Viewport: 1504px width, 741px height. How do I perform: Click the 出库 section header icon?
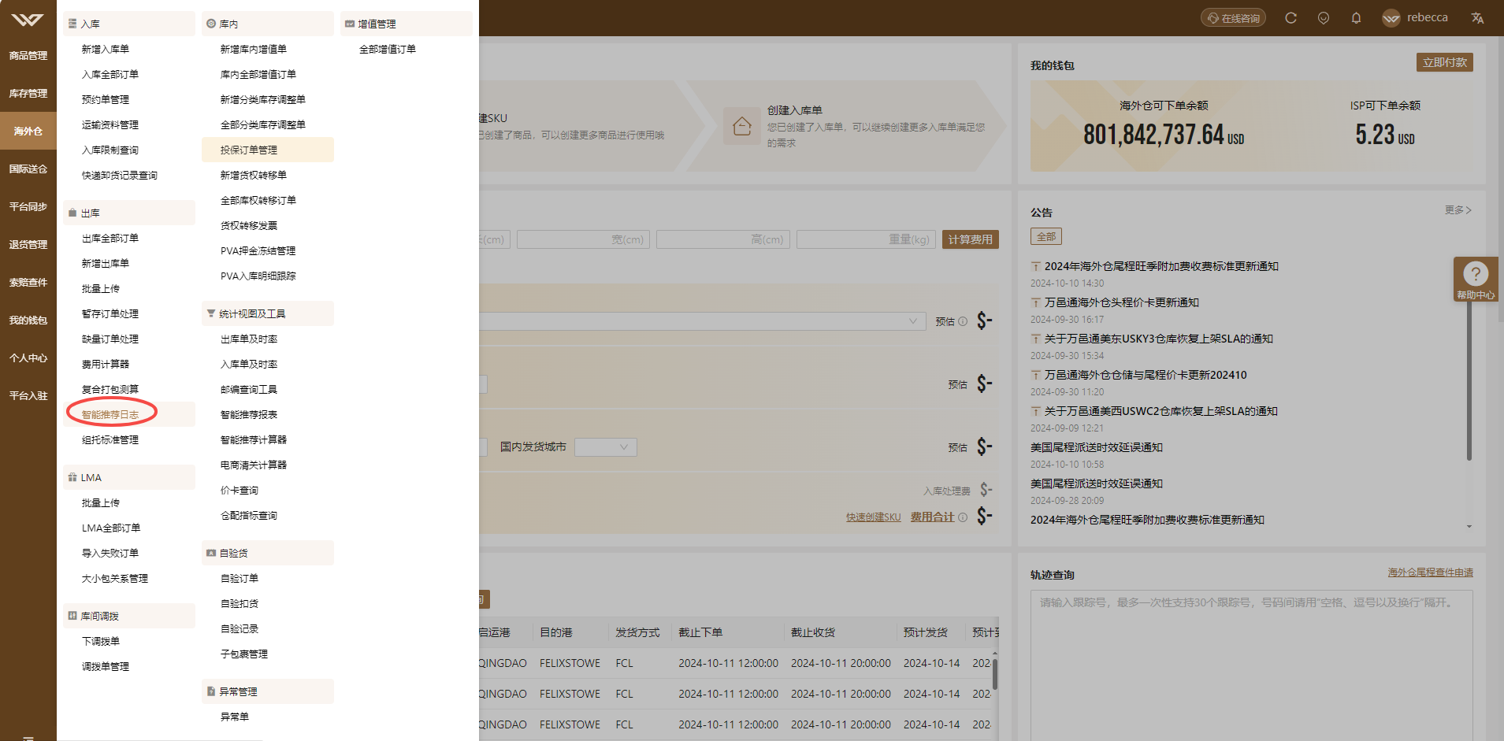point(72,213)
